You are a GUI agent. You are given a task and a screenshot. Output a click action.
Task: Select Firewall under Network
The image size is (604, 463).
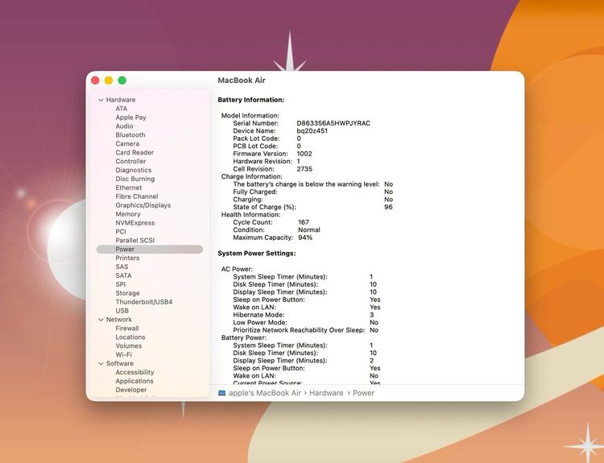point(126,329)
